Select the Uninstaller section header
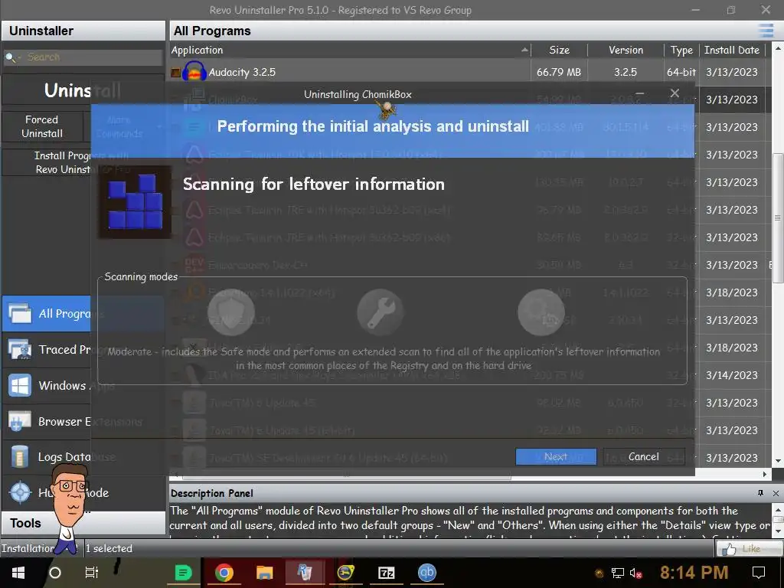The image size is (784, 588). click(83, 31)
